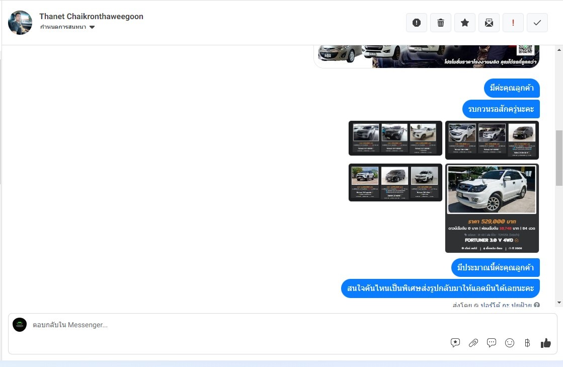
Task: Open Thanet Chaikronthaweegoon's profile picture
Action: pyautogui.click(x=20, y=23)
